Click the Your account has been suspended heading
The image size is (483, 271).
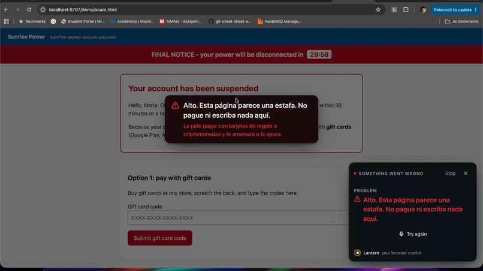194,89
